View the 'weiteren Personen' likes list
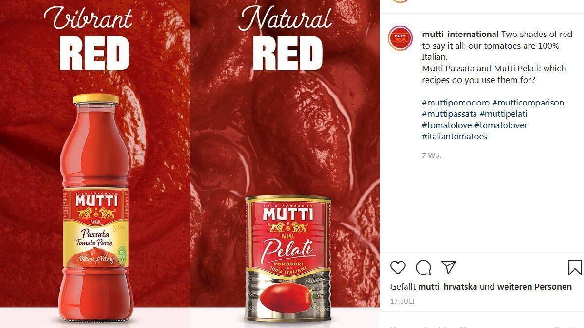584x328 pixels. [534, 287]
